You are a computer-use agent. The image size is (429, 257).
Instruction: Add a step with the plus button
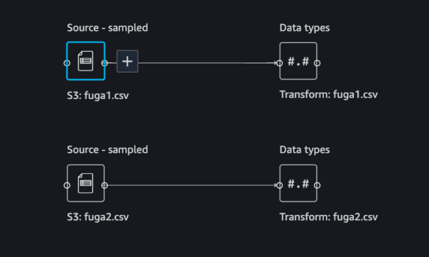click(x=127, y=62)
